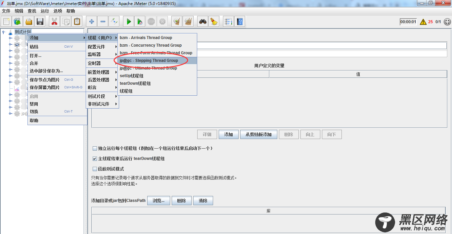Expand the 断言 submenu
452x234 pixels.
102,87
